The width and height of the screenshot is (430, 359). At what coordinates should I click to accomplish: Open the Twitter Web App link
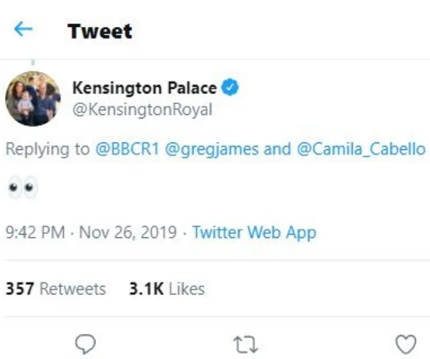click(254, 233)
